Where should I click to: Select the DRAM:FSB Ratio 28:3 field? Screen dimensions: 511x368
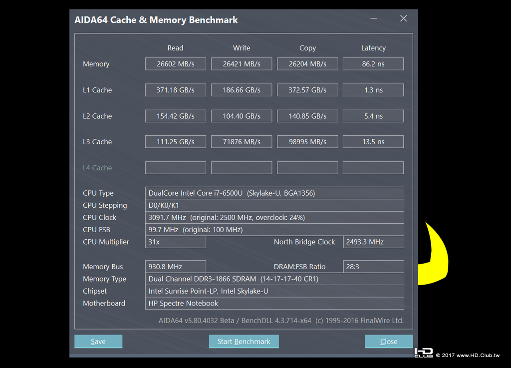pyautogui.click(x=373, y=267)
